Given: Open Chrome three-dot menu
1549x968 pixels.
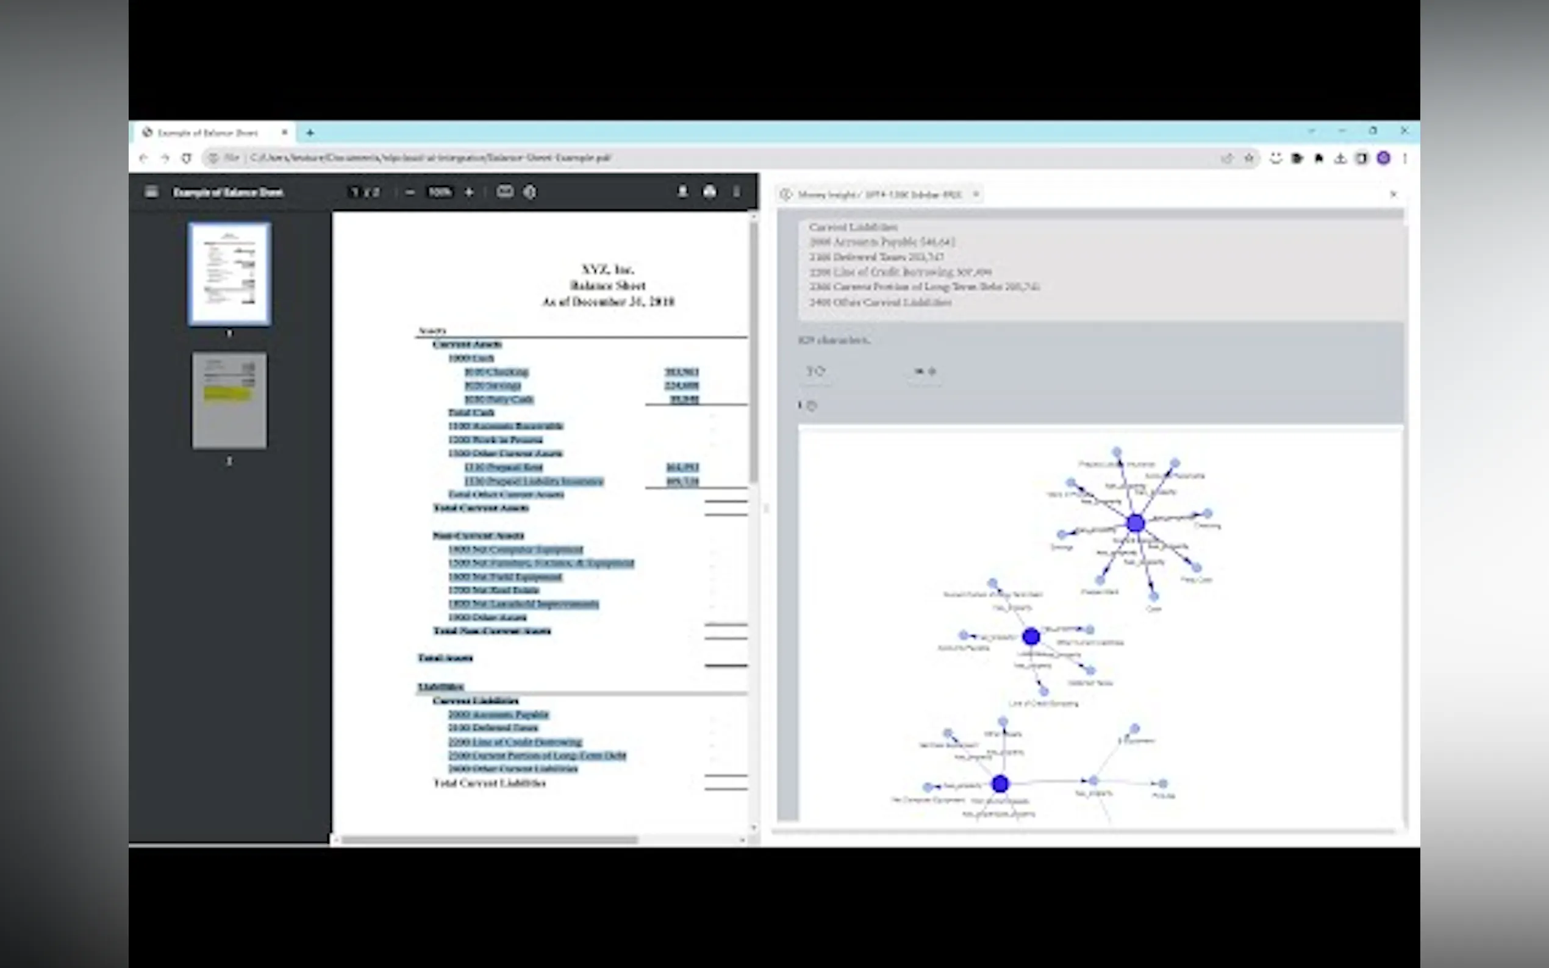Looking at the screenshot, I should point(1405,158).
